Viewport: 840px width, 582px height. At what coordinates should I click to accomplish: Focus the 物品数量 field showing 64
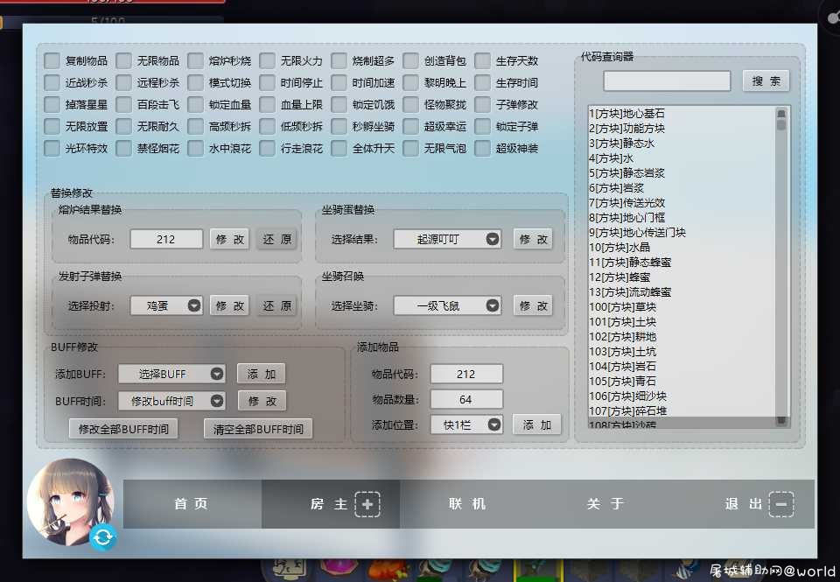[x=466, y=399]
